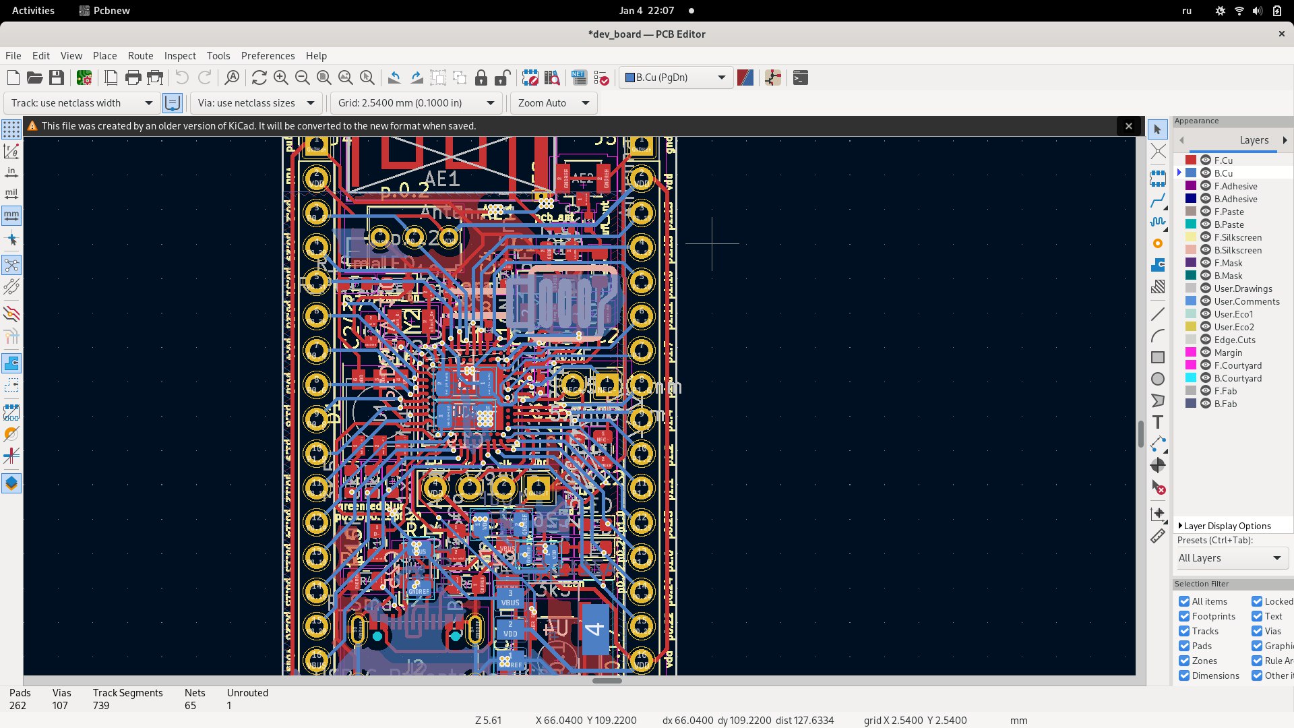
Task: Select the Draw circle tool
Action: click(x=1158, y=379)
